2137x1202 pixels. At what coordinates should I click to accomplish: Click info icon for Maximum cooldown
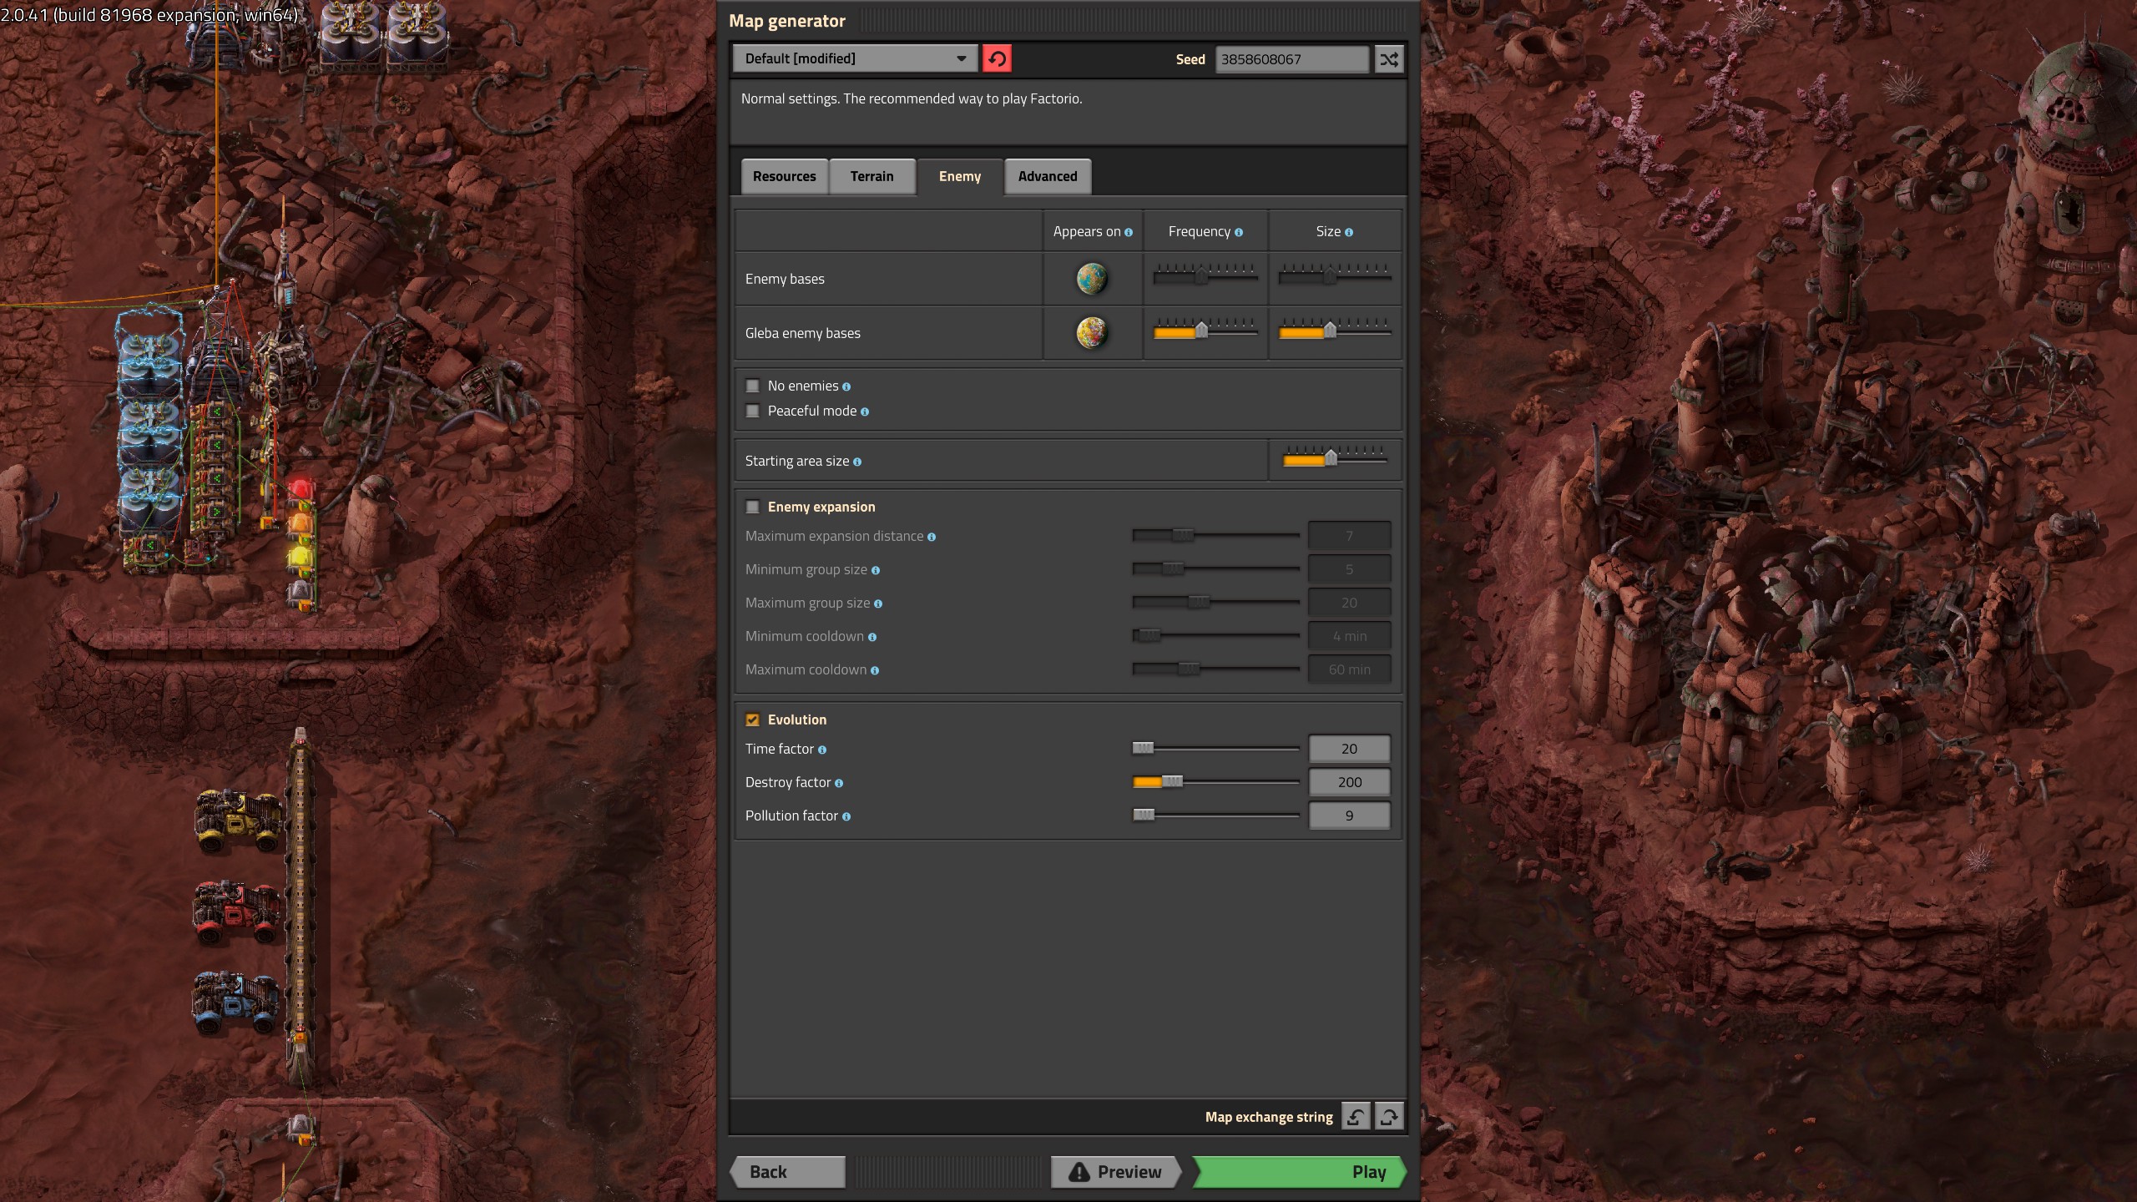click(875, 670)
